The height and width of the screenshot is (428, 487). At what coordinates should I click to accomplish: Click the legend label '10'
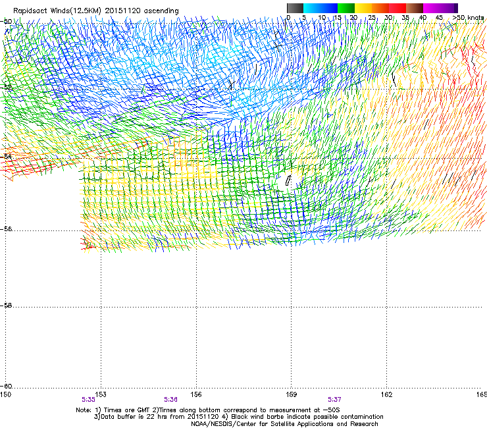click(322, 17)
